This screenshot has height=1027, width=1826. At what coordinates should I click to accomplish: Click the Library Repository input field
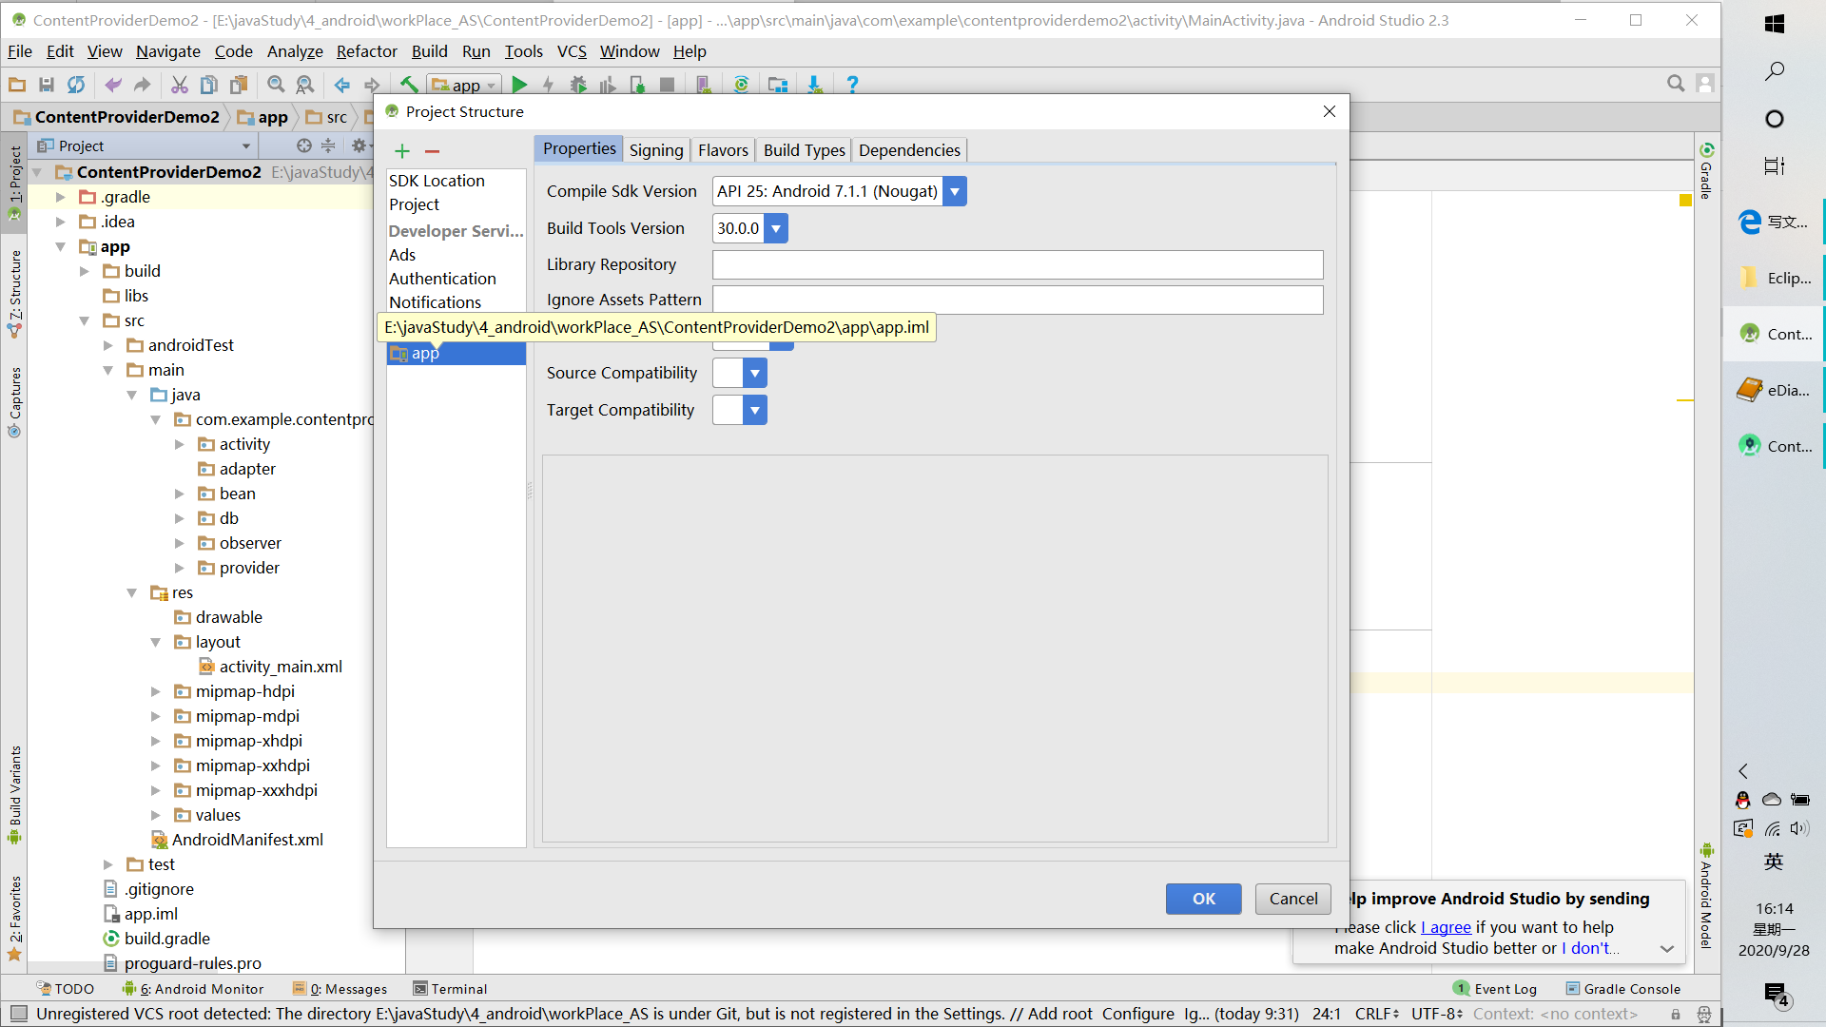(x=1018, y=264)
